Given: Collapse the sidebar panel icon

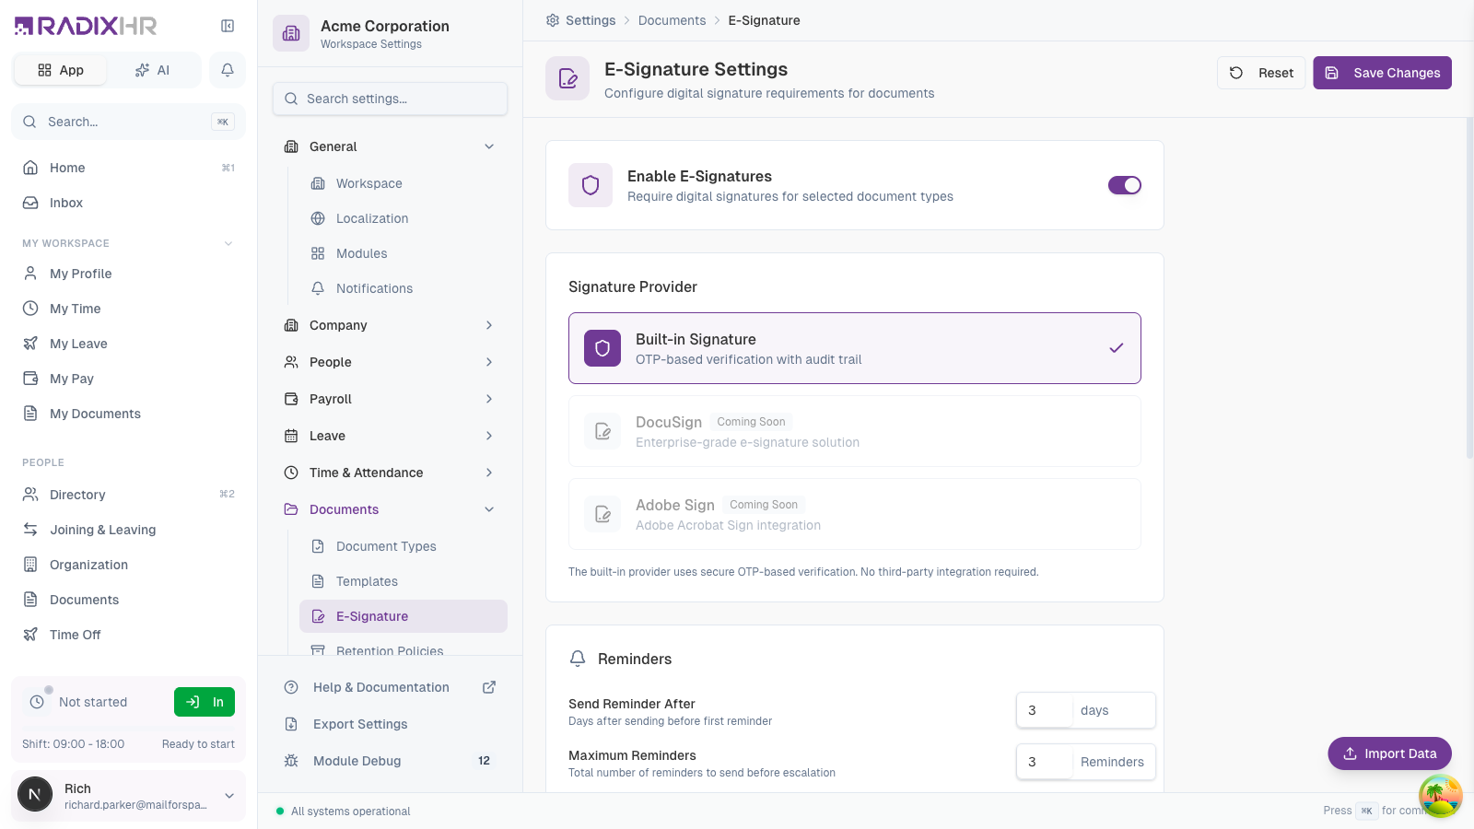Looking at the screenshot, I should [228, 26].
